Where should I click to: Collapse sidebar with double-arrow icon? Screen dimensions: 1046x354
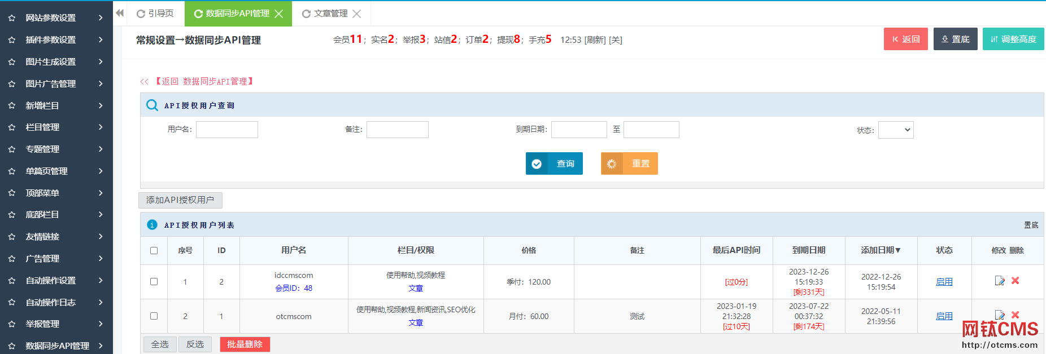(120, 13)
